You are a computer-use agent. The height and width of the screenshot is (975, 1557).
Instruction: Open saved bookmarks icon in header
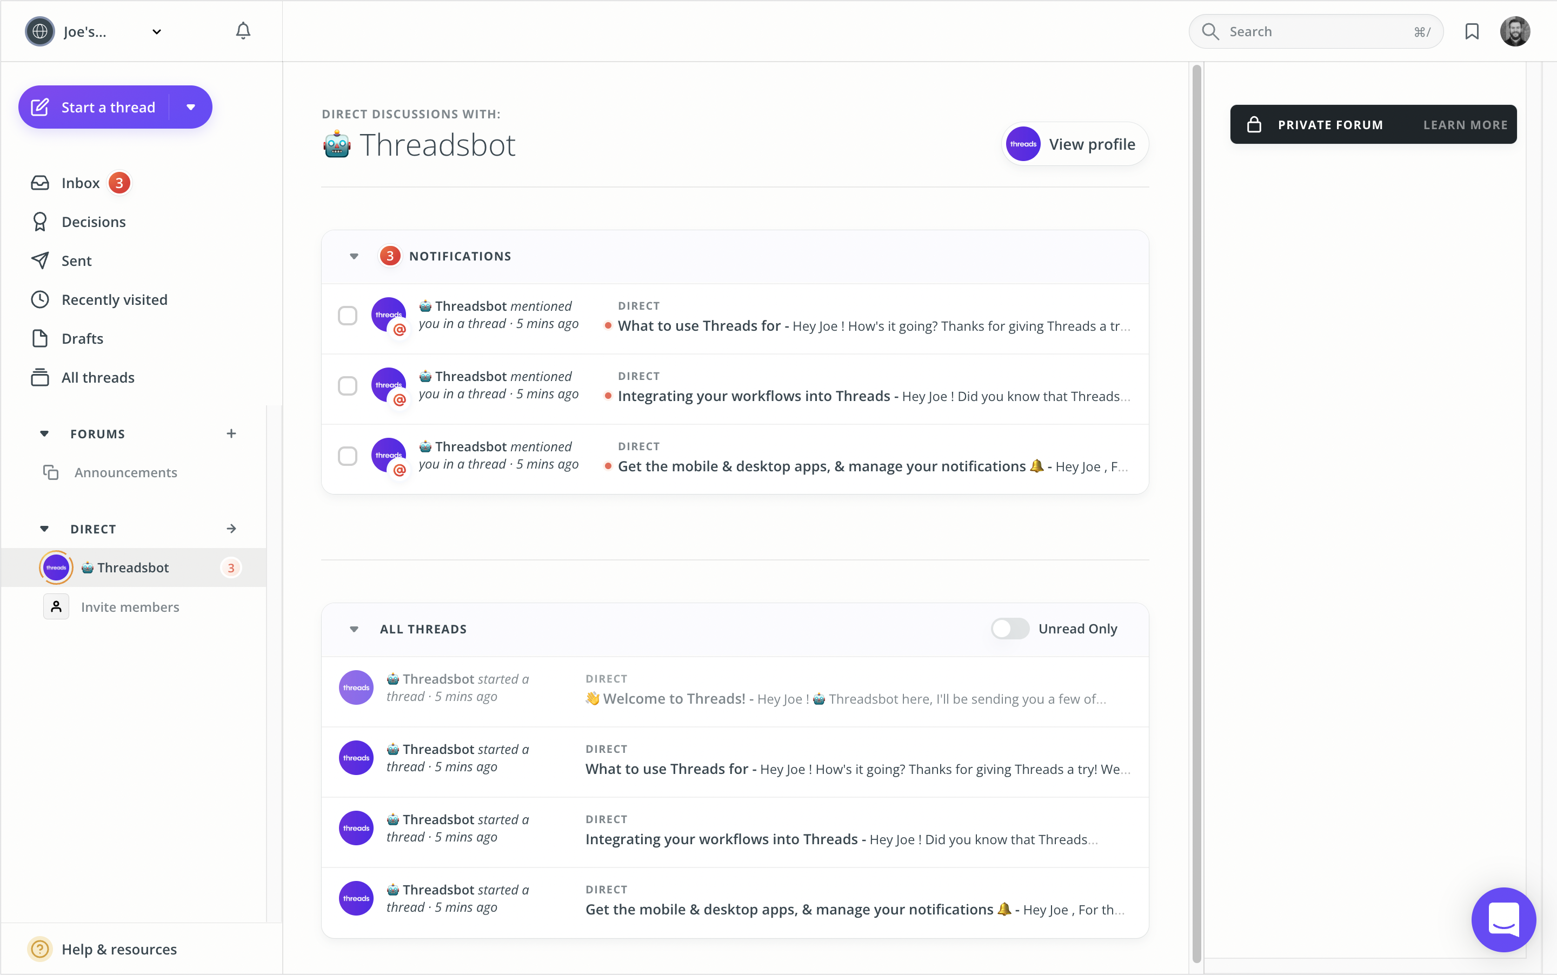(x=1471, y=31)
